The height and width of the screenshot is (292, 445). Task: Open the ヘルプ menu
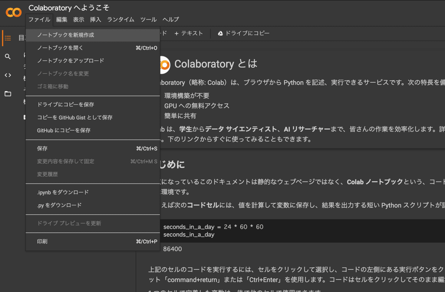pos(171,20)
